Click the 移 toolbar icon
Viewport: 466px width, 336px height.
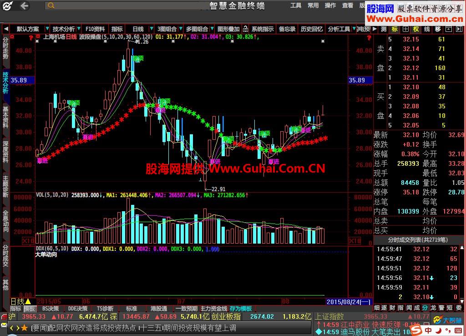pos(438,29)
